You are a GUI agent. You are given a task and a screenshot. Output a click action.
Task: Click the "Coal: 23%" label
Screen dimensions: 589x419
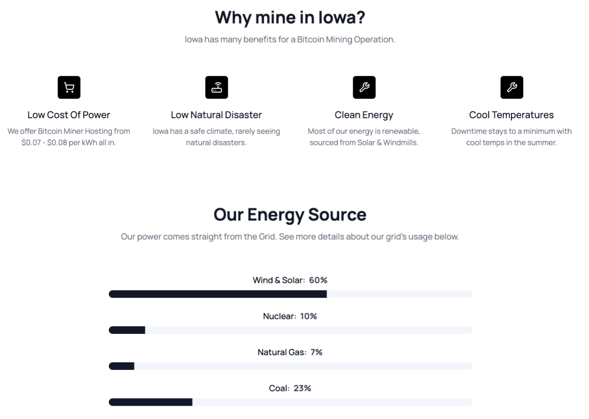click(x=290, y=388)
